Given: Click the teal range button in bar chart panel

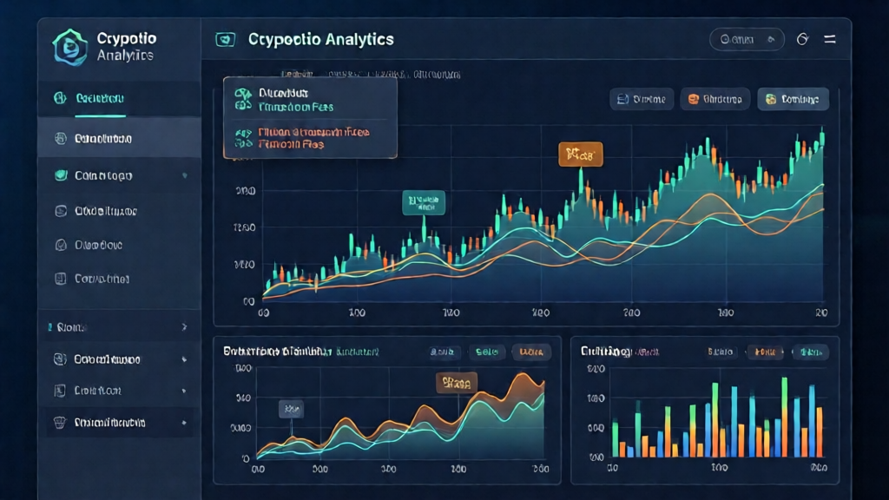Looking at the screenshot, I should pos(811,352).
